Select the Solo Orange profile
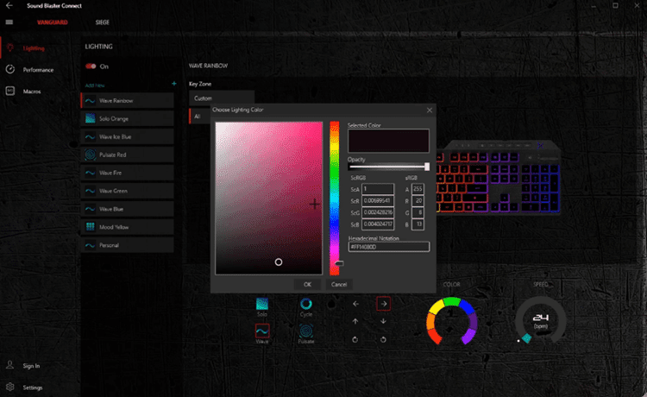Viewport: 647px width, 397px height. (x=128, y=119)
